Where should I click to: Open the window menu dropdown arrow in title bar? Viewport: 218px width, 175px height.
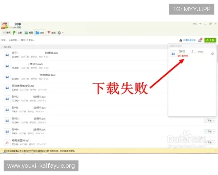(200, 24)
